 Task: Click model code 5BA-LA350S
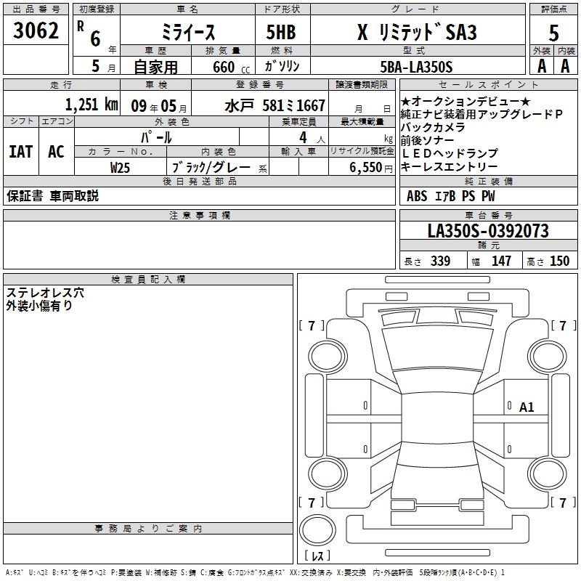pos(416,67)
